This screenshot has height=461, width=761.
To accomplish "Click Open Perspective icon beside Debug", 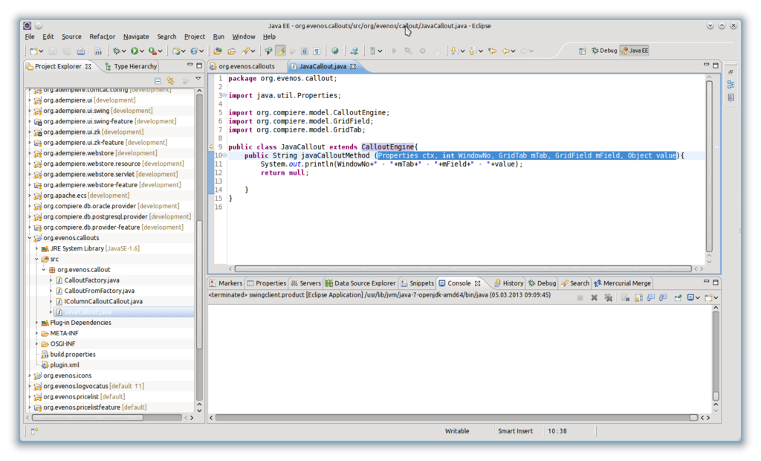I will click(583, 51).
